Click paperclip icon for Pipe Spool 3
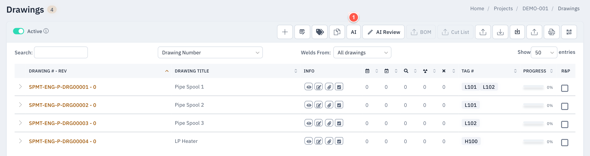 (x=329, y=123)
